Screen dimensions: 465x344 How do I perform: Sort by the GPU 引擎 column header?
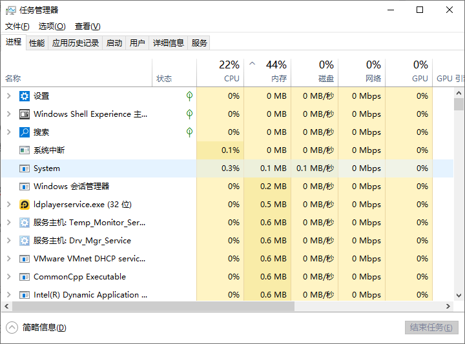(448, 73)
